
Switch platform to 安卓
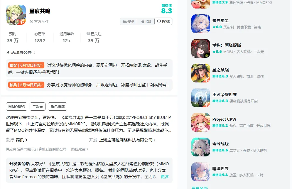click(129, 22)
